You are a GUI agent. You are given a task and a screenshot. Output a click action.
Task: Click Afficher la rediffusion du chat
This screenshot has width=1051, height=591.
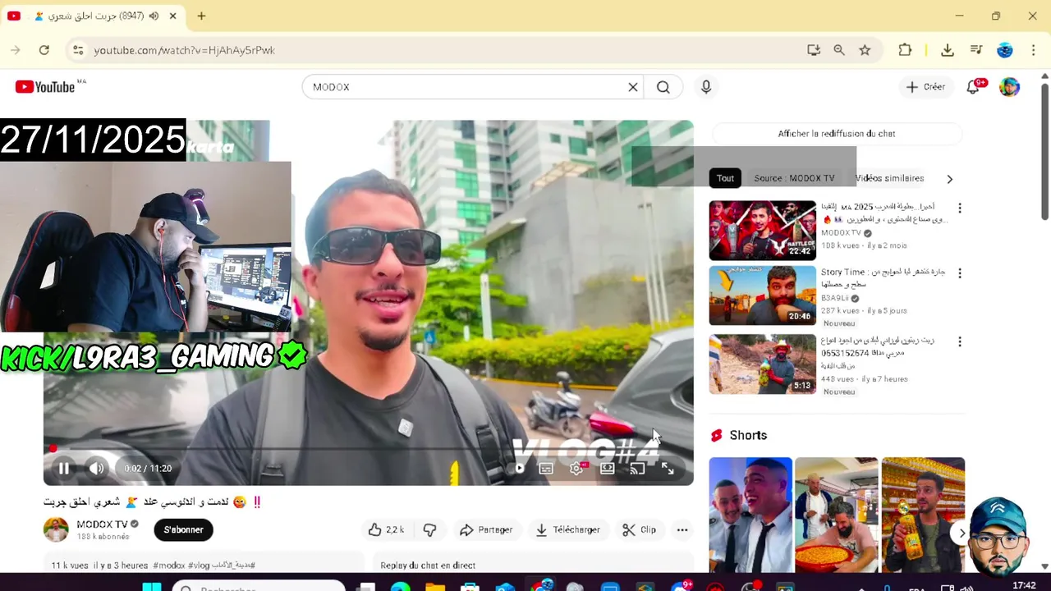tap(837, 134)
